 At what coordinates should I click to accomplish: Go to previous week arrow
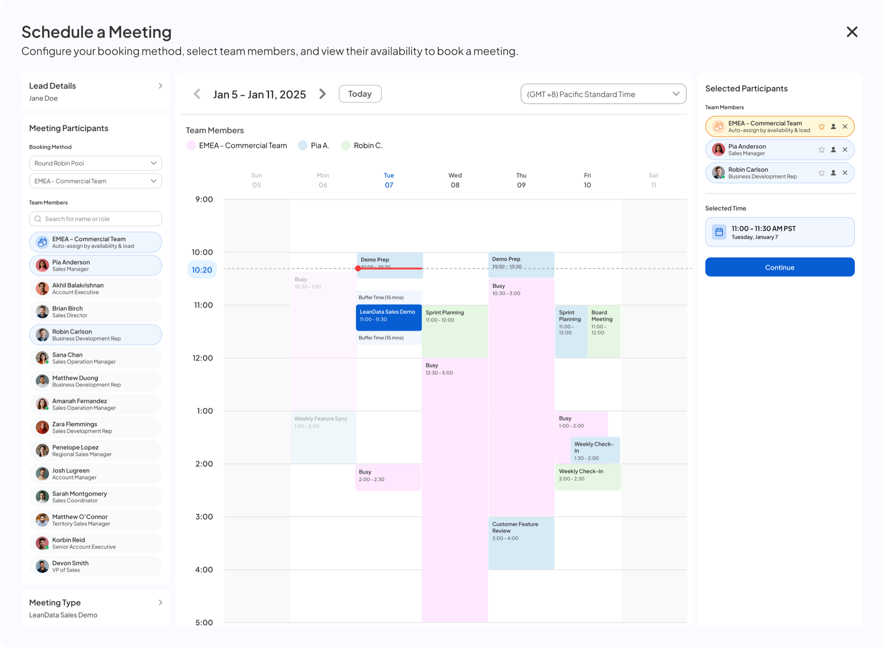click(197, 94)
